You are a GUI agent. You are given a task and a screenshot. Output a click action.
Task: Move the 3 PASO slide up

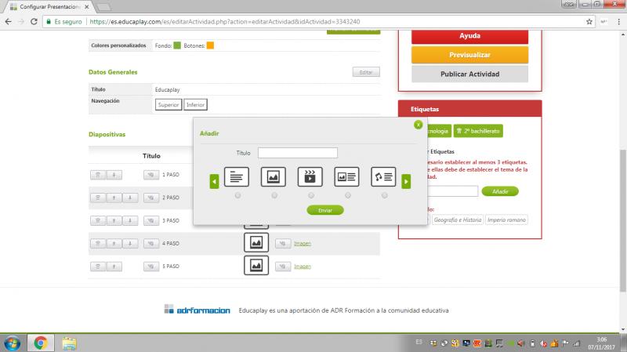[x=114, y=220]
